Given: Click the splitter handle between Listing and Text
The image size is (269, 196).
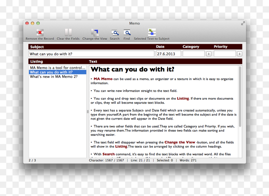Looking at the screenshot, I should 88,112.
